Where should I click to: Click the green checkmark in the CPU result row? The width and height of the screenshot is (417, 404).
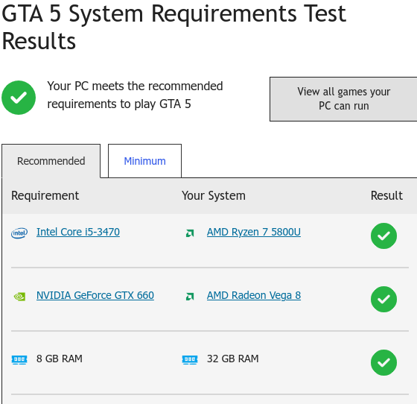tap(383, 236)
